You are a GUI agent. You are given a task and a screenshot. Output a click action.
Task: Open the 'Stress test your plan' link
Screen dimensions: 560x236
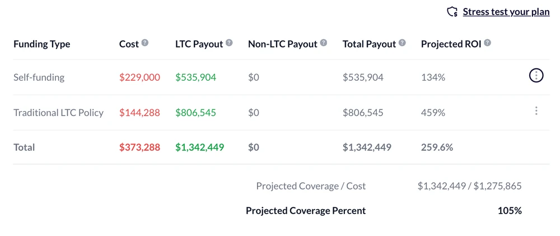click(x=506, y=12)
